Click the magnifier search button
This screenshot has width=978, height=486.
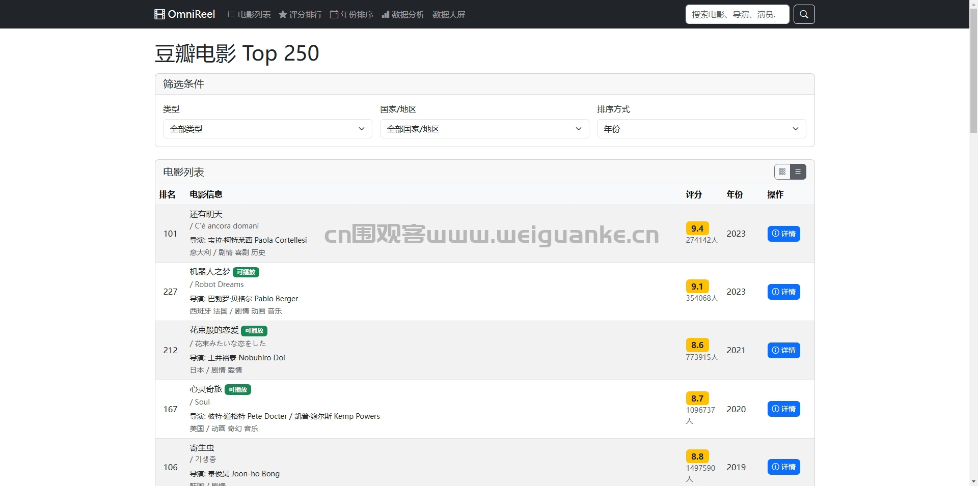point(804,14)
